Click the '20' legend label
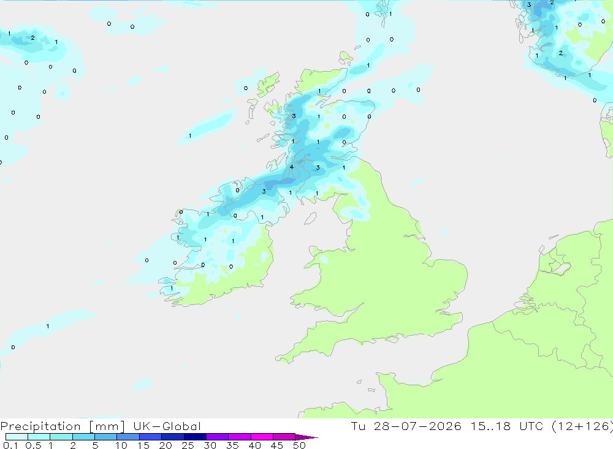 (166, 445)
